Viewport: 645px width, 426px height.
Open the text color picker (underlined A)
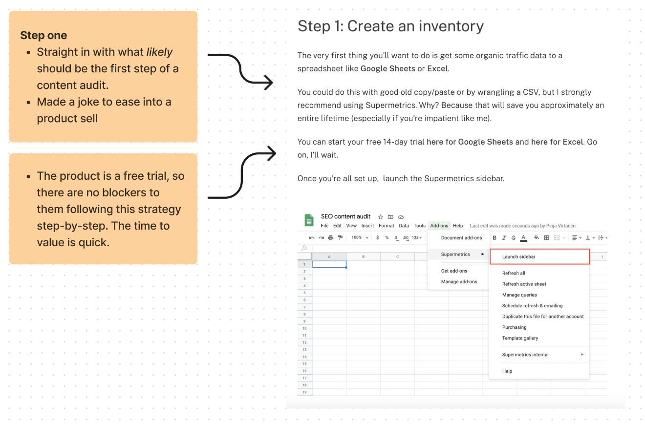point(523,238)
